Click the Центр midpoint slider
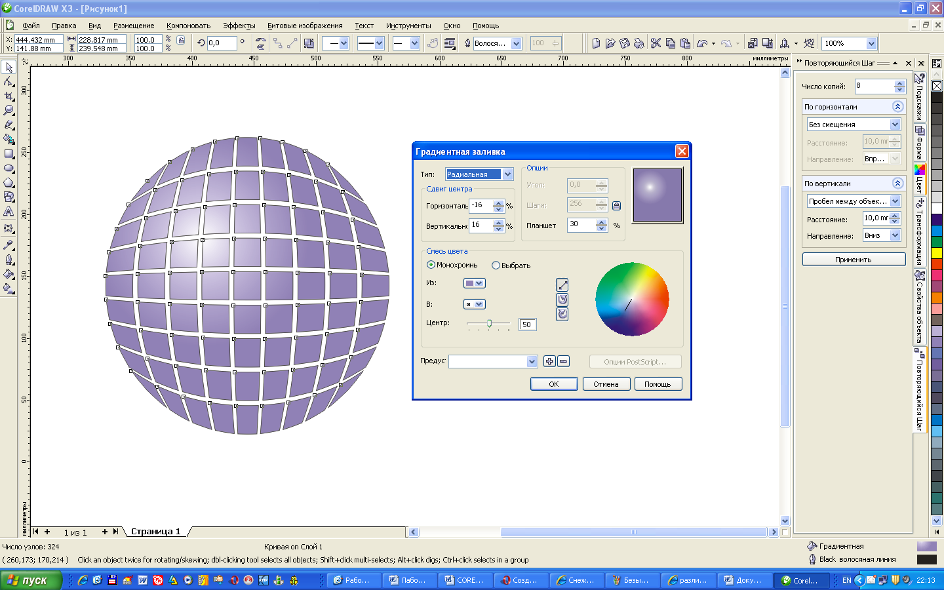 click(x=489, y=324)
